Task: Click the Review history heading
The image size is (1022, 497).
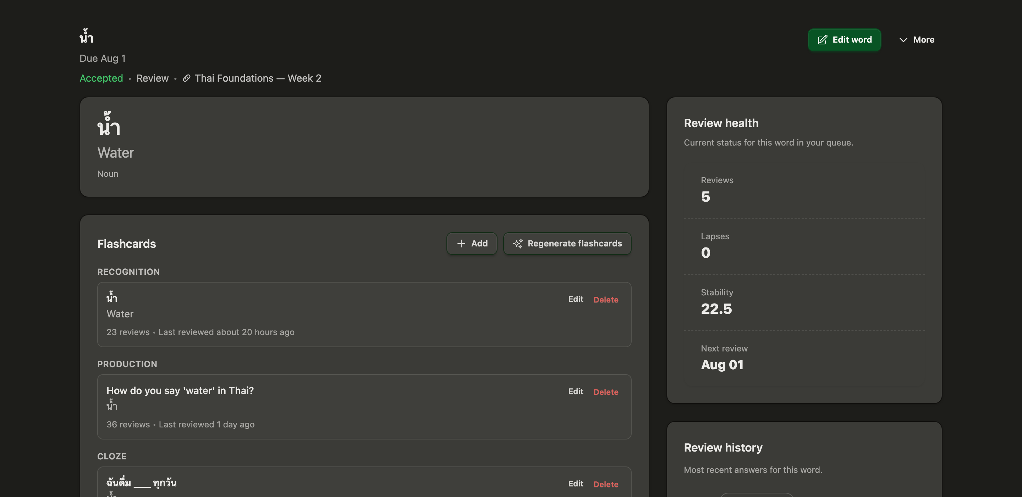Action: point(723,447)
